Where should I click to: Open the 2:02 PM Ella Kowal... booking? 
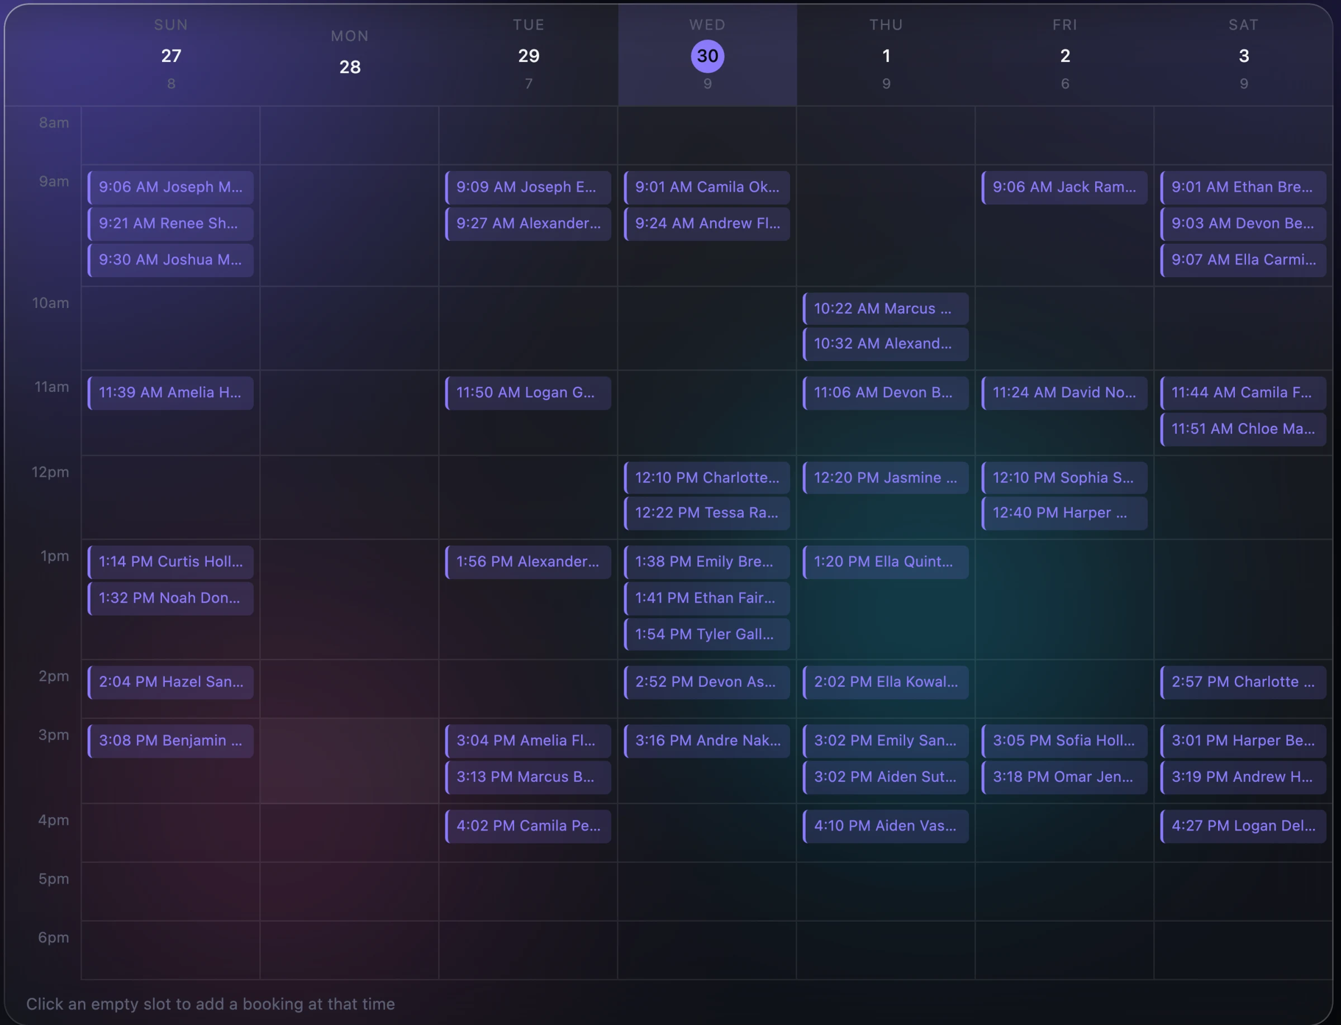click(x=886, y=682)
